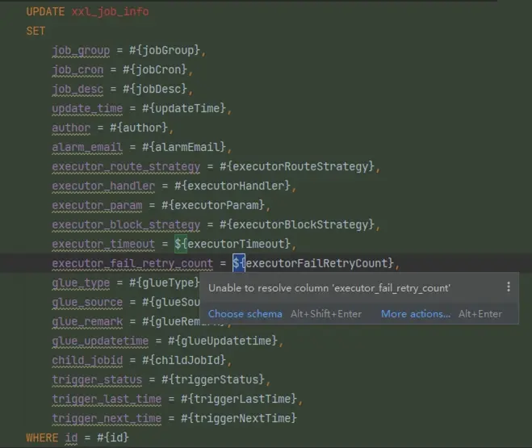The image size is (532, 448).
Task: Click the #{glueUpdatetime} parameter
Action: pos(223,340)
